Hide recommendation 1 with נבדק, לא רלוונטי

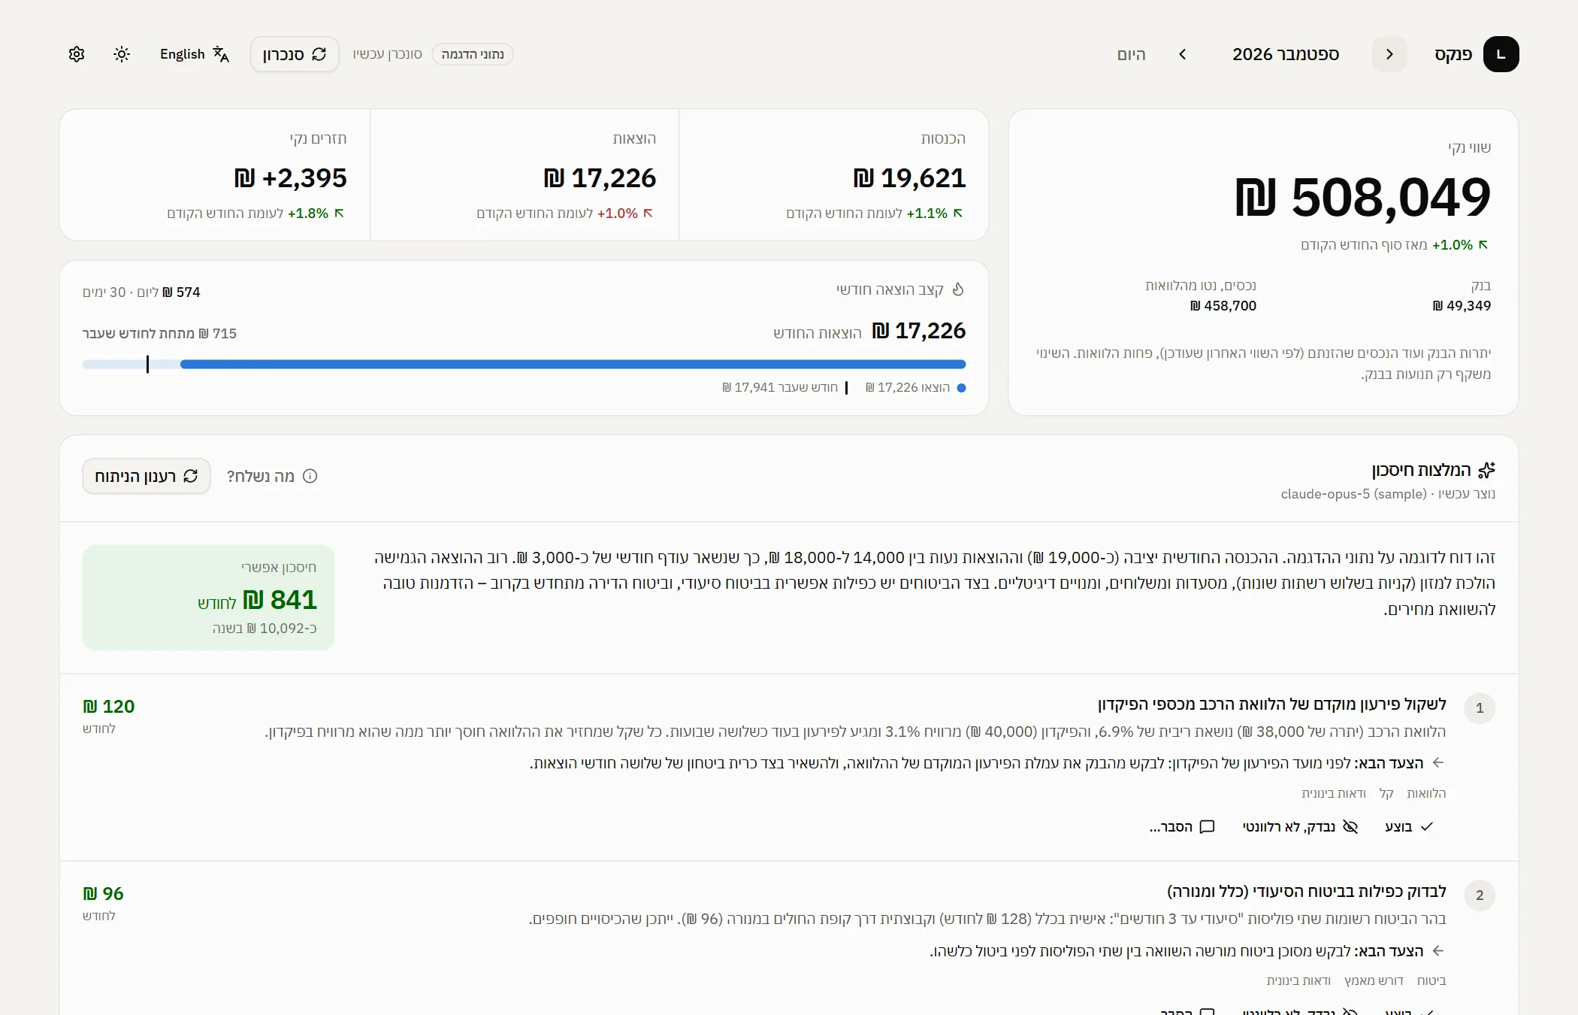pyautogui.click(x=1300, y=826)
